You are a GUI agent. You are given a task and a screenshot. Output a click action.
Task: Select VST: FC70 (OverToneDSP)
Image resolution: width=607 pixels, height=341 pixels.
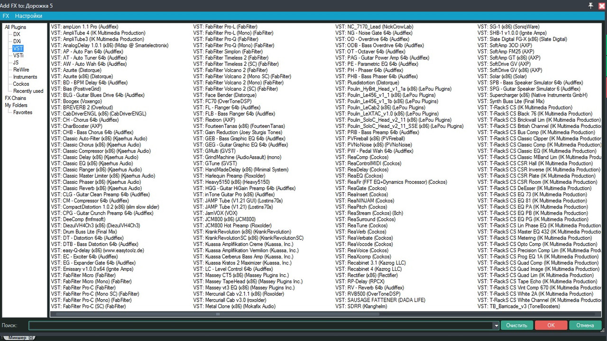(222, 101)
